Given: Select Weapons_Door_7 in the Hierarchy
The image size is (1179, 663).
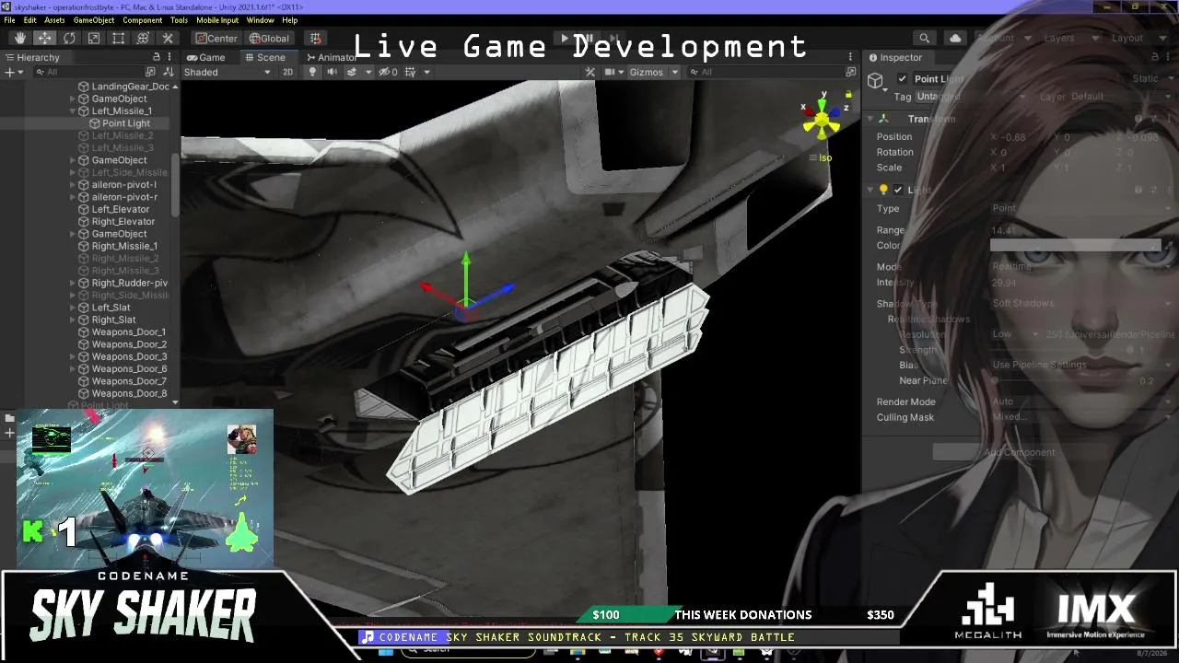Looking at the screenshot, I should pyautogui.click(x=129, y=381).
